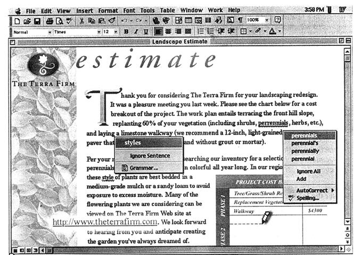This screenshot has width=362, height=255.
Task: Align text left
Action: click(158, 31)
